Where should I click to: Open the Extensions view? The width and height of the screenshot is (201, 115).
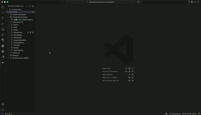pyautogui.click(x=3, y=35)
